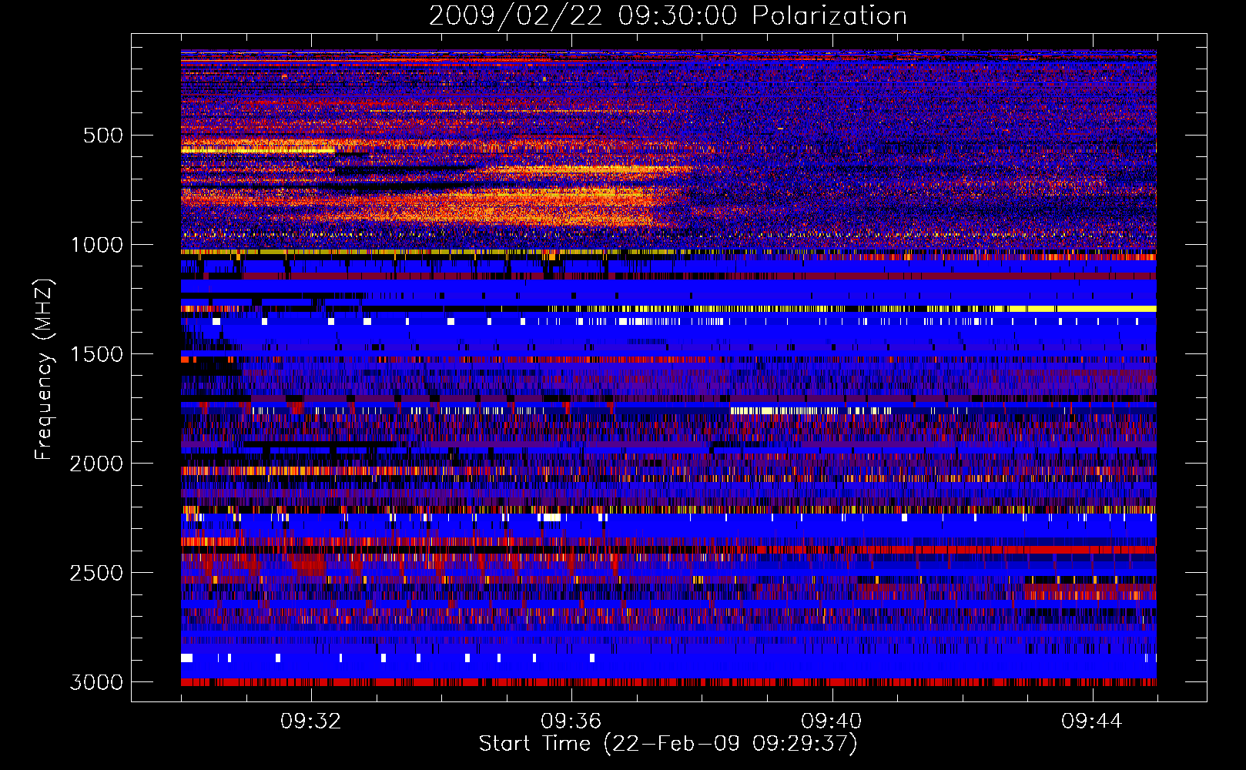
Task: Click the 'Frequency (MHZ)' axis label
Action: pyautogui.click(x=43, y=370)
